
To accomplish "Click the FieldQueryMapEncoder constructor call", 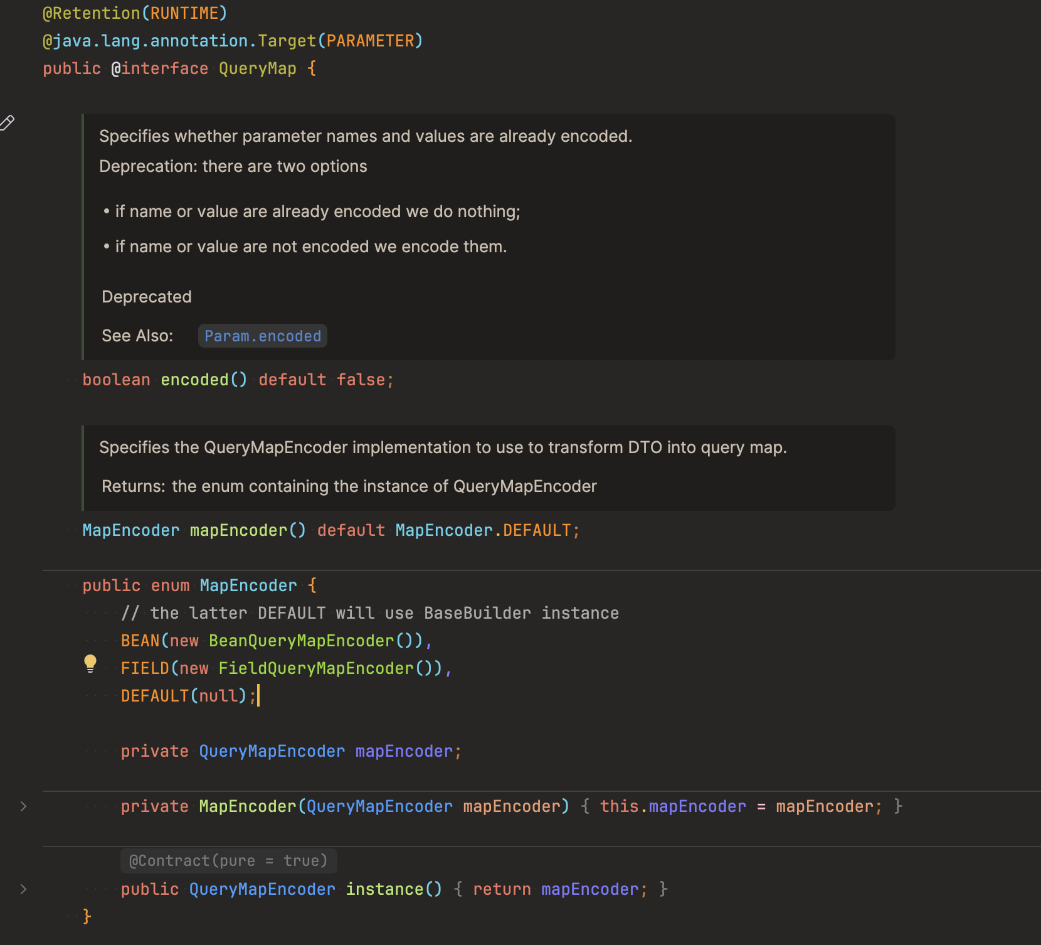I will click(315, 668).
